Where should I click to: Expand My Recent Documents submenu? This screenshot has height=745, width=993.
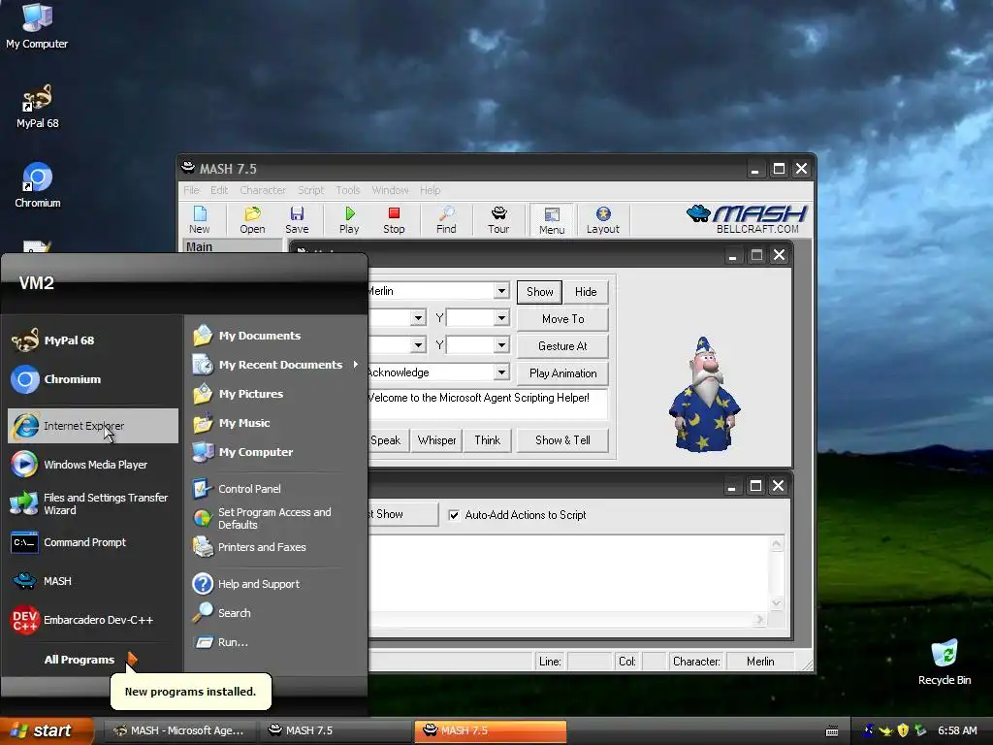(276, 365)
